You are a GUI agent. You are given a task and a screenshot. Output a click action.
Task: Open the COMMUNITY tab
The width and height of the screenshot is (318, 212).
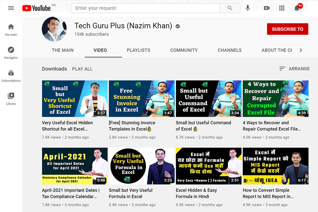coord(184,50)
